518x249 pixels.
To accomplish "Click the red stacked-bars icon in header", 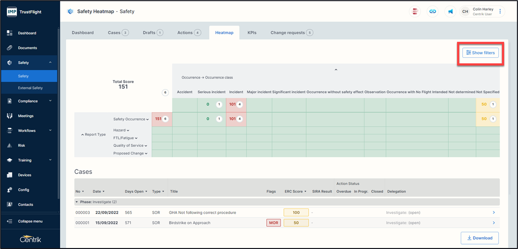I will (415, 11).
